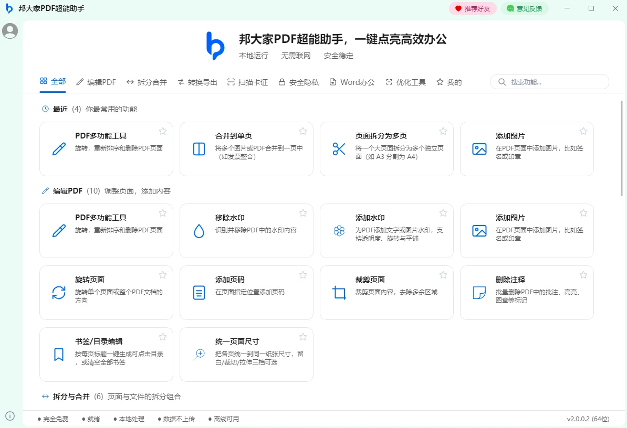Star the 页面拆分为多页 card
The width and height of the screenshot is (627, 428).
tap(443, 131)
